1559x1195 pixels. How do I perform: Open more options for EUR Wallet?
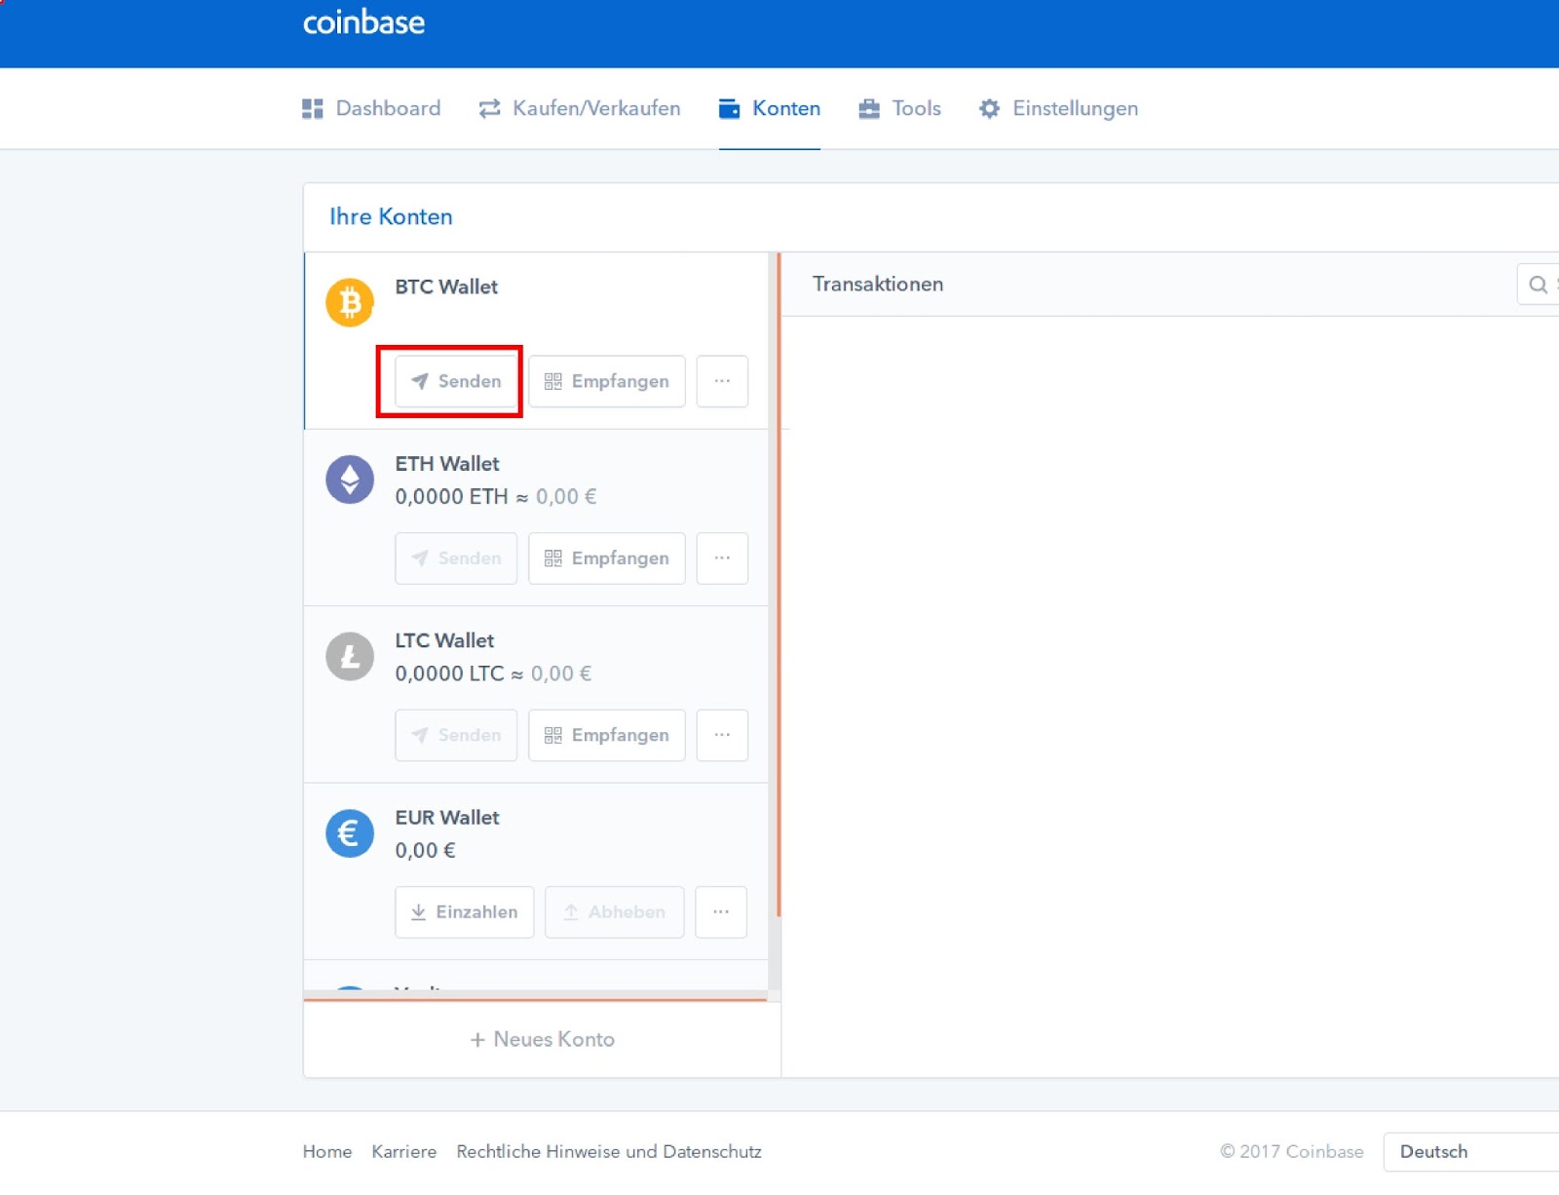[x=721, y=912]
